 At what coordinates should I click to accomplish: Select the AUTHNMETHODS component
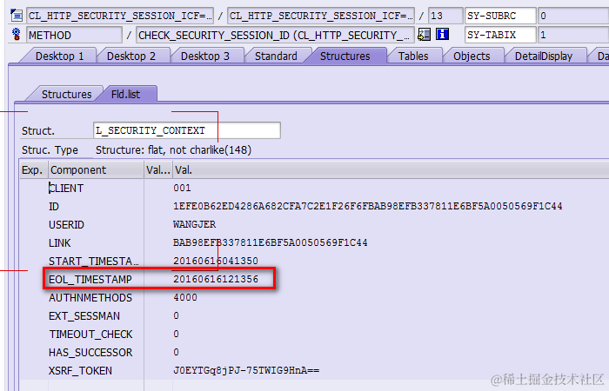(90, 297)
